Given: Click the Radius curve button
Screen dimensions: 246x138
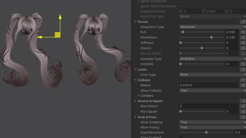Looking at the screenshot, I should pos(243,85).
